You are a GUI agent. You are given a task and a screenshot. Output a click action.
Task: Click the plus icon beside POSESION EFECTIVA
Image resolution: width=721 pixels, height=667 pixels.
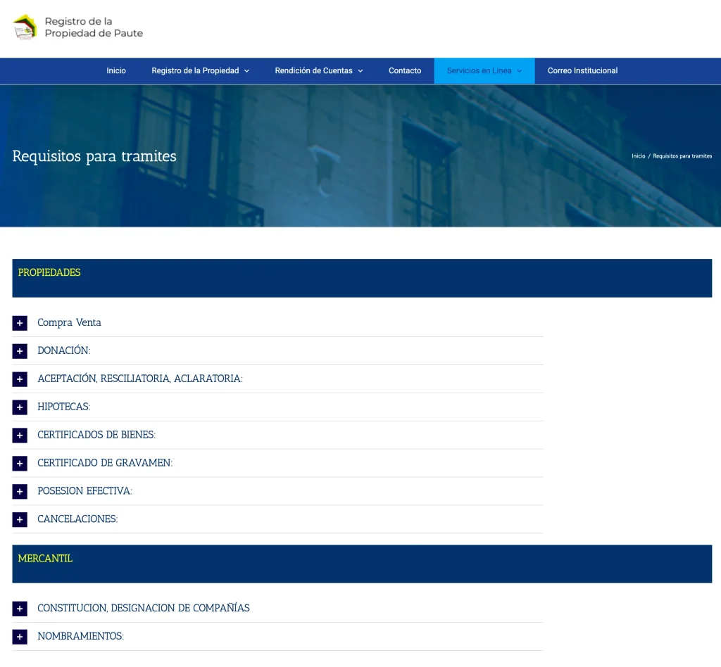(20, 491)
